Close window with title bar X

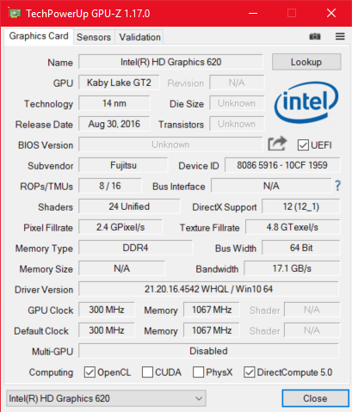tap(331, 13)
